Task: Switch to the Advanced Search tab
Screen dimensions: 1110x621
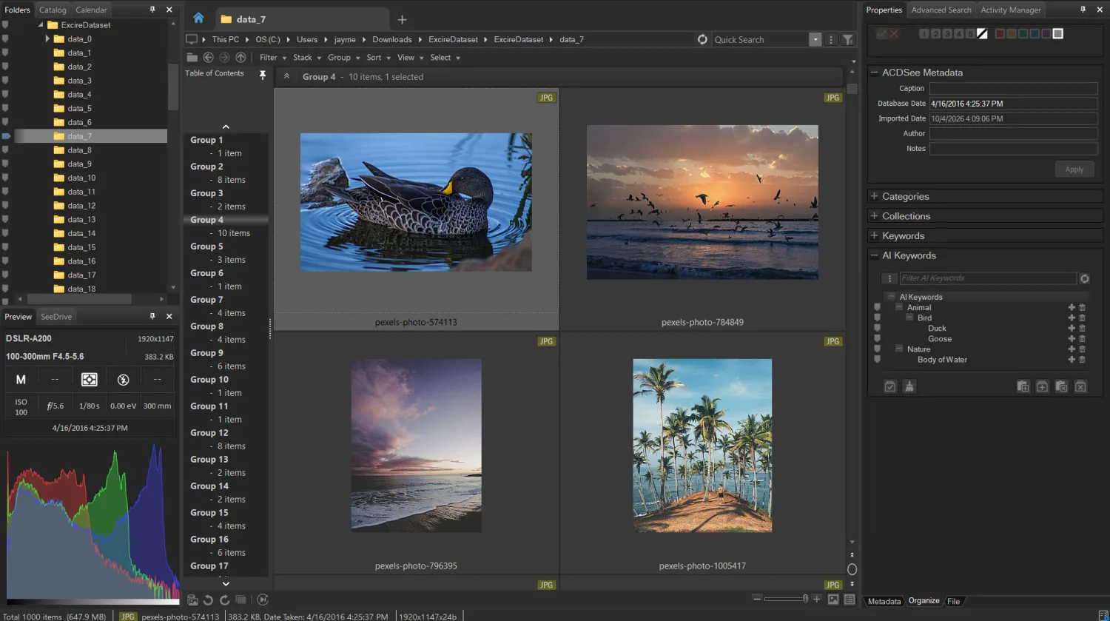Action: tap(941, 10)
